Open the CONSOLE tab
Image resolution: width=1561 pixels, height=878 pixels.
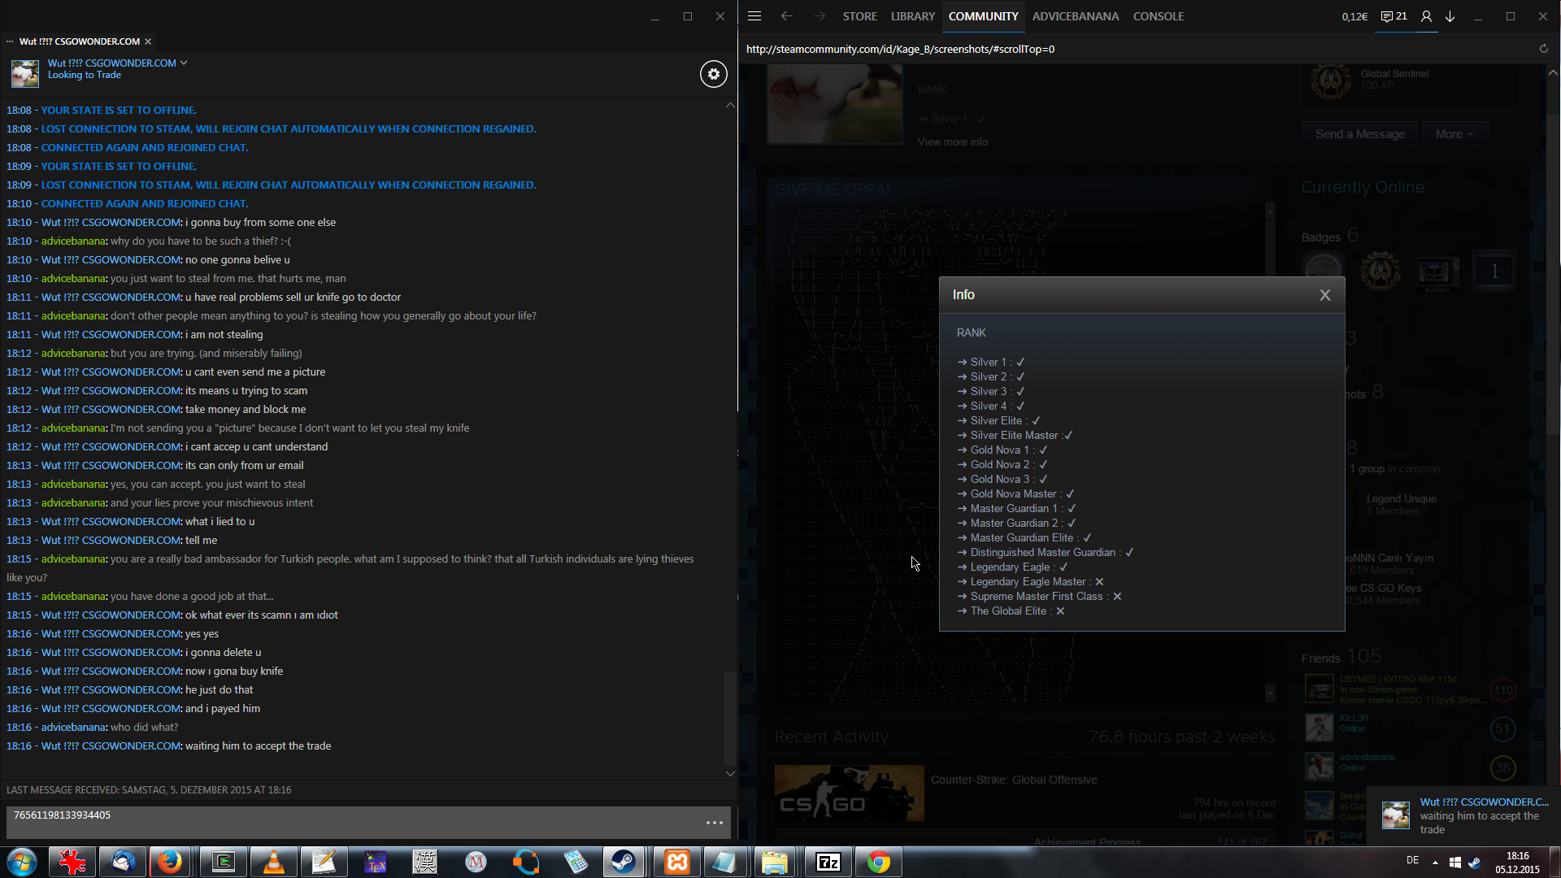(x=1158, y=16)
